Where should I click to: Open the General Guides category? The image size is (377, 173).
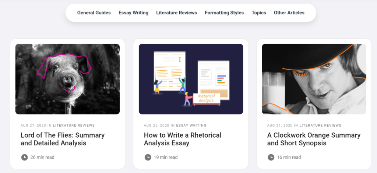94,13
